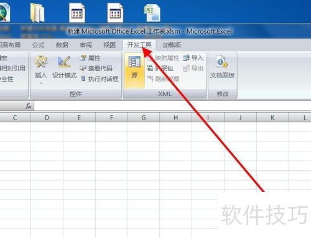Open the Document Panel (文档面板)
The height and width of the screenshot is (238, 311).
click(x=222, y=67)
